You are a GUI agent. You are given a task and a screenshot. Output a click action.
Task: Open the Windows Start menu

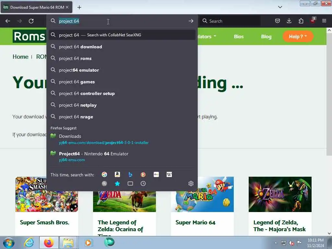8,243
